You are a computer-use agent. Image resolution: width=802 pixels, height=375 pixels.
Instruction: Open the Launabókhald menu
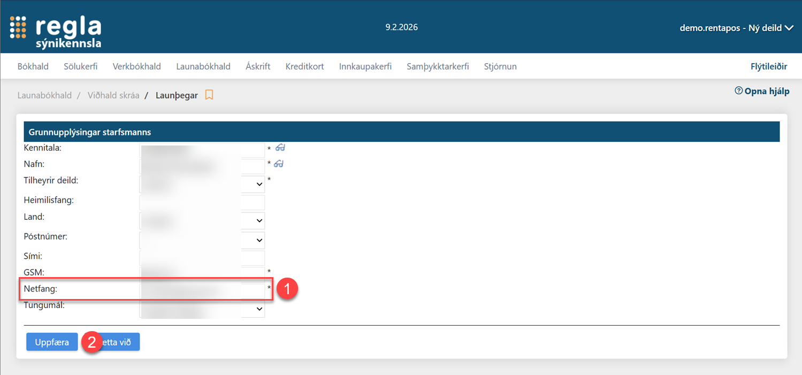tap(203, 66)
